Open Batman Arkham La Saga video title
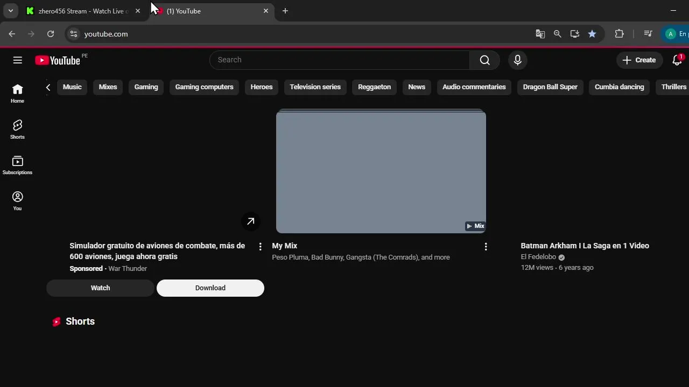The height and width of the screenshot is (387, 689). 585,246
